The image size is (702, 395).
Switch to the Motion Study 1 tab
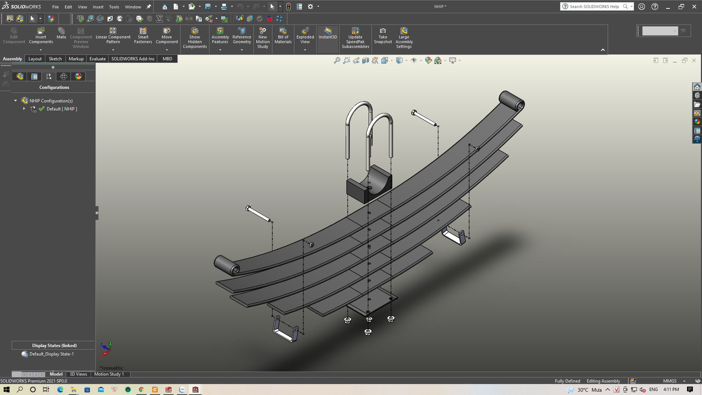point(109,374)
